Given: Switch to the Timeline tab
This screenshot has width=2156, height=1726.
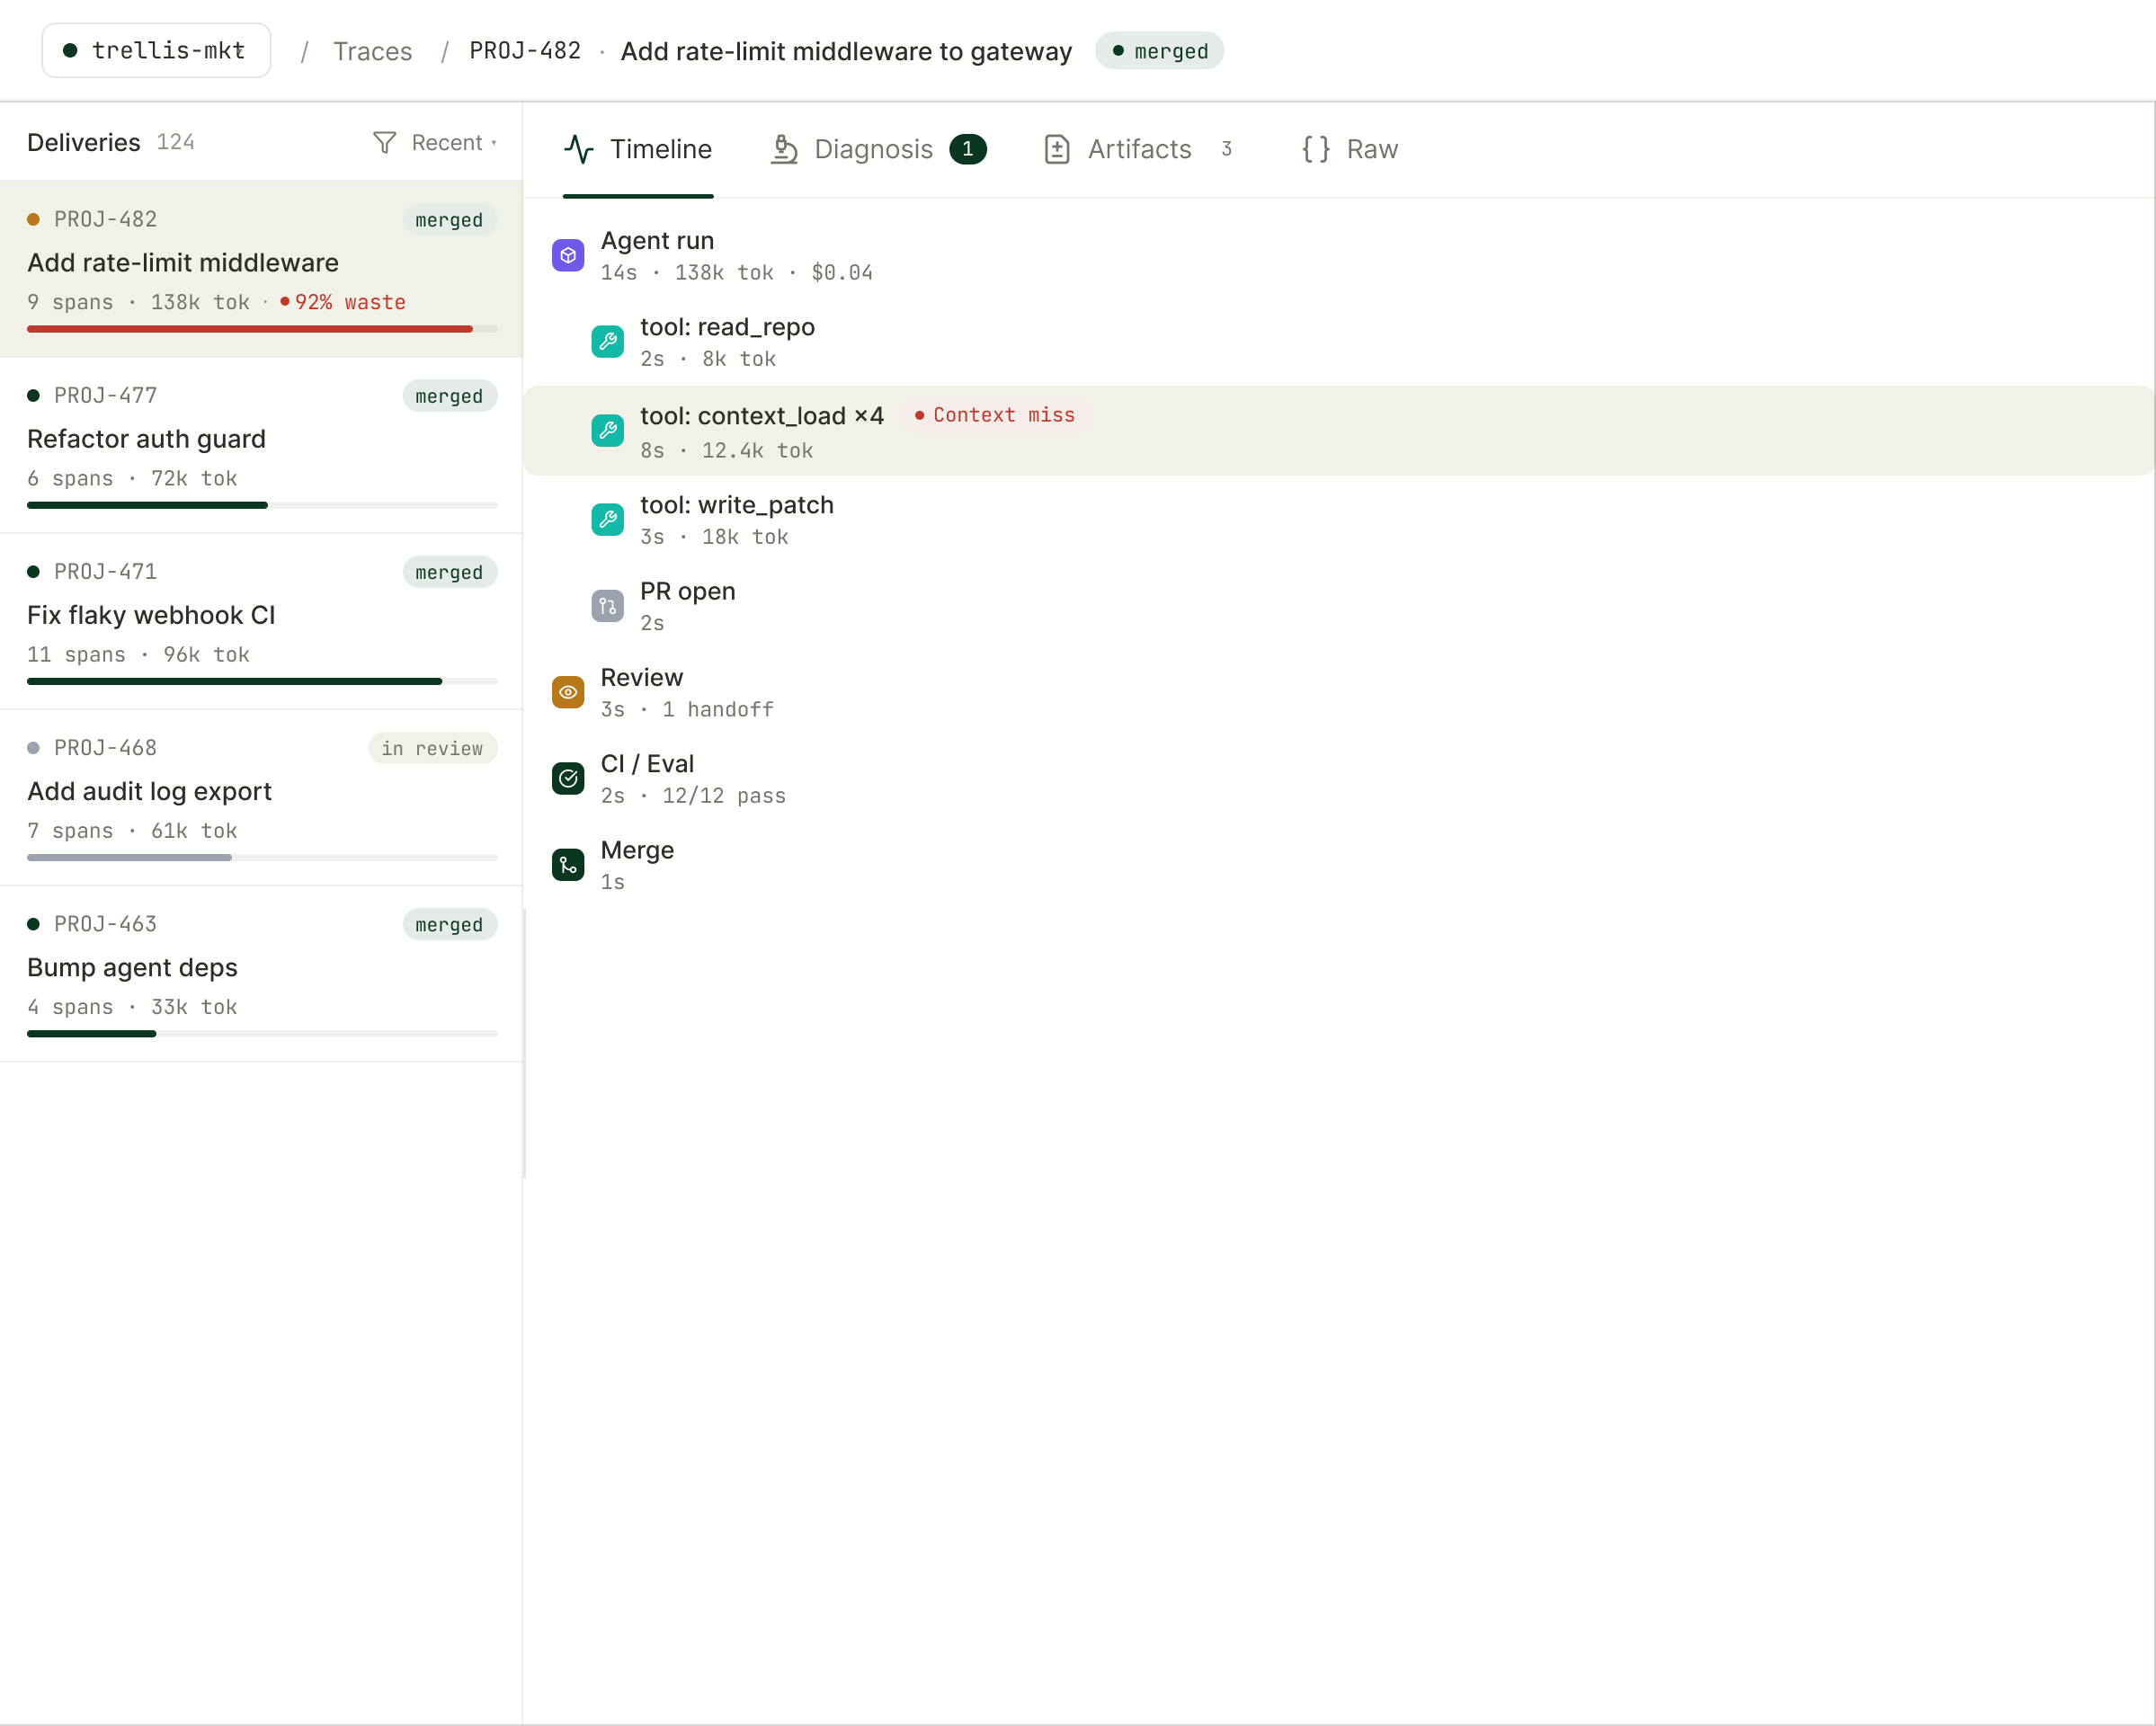Looking at the screenshot, I should [x=638, y=149].
